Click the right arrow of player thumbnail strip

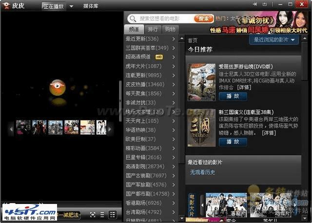tap(110, 129)
